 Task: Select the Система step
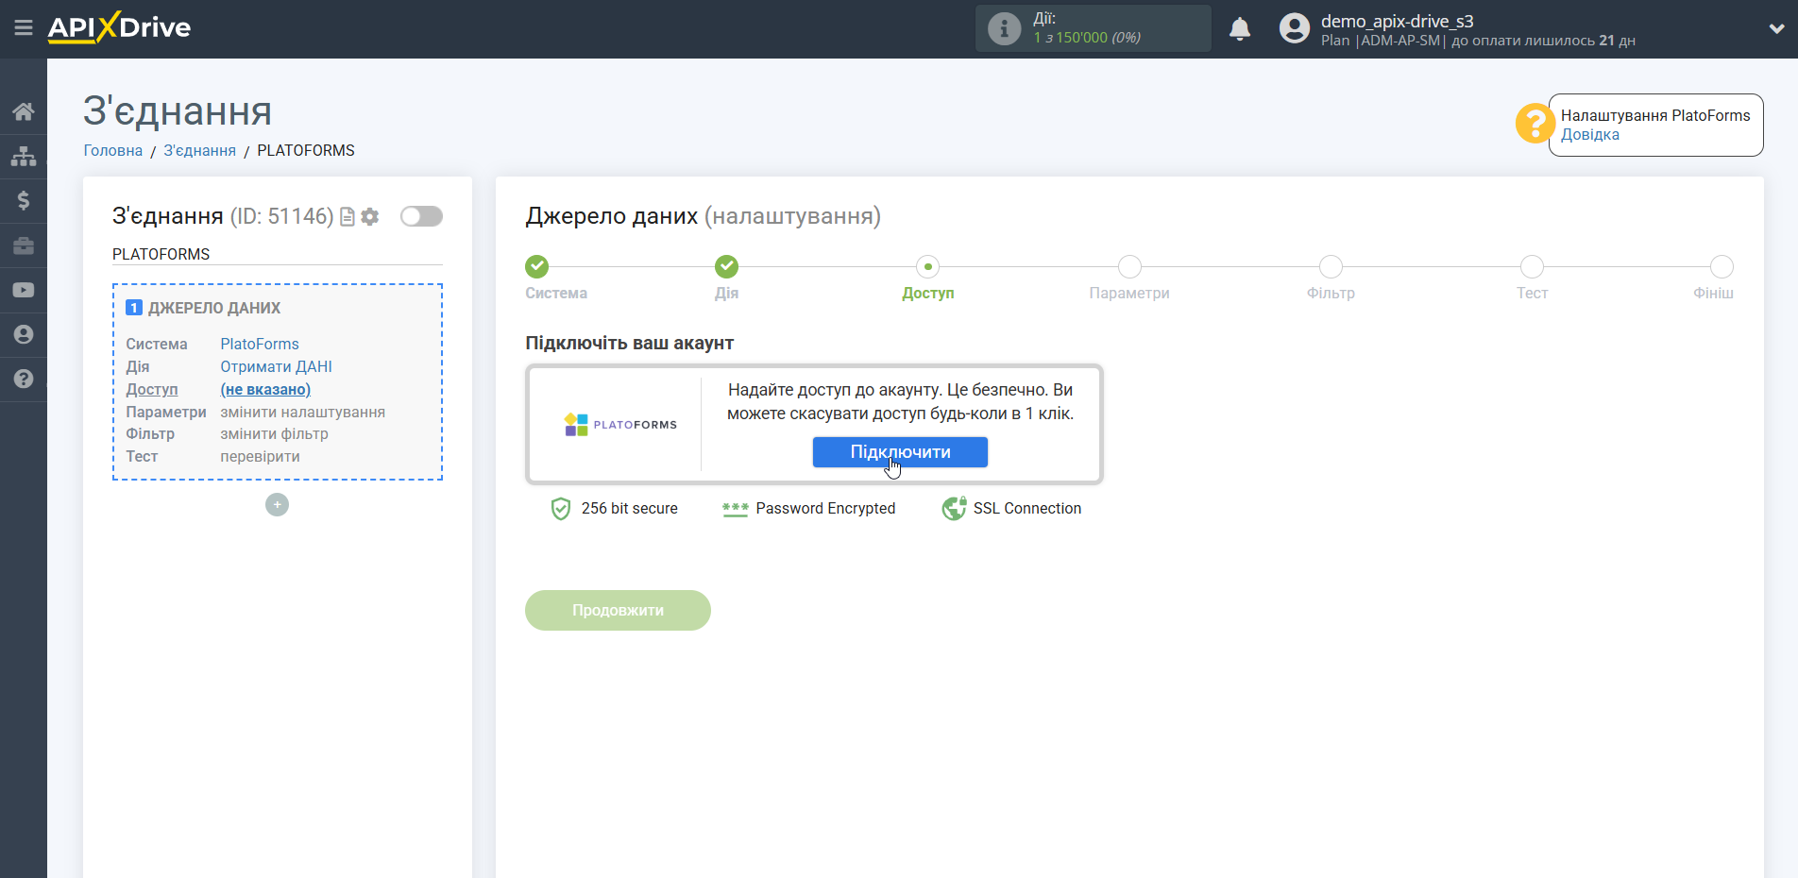point(537,267)
